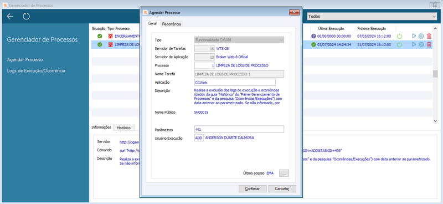This screenshot has height=204, width=443.
Task: Click the red type icon on the ENCERRAMENTO row
Action: point(110,36)
